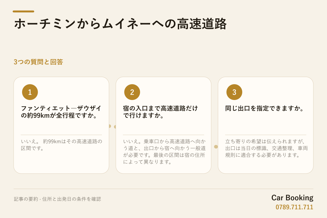Click the horizontal footer separator line
Screen dimensions: 327x218
coord(163,189)
